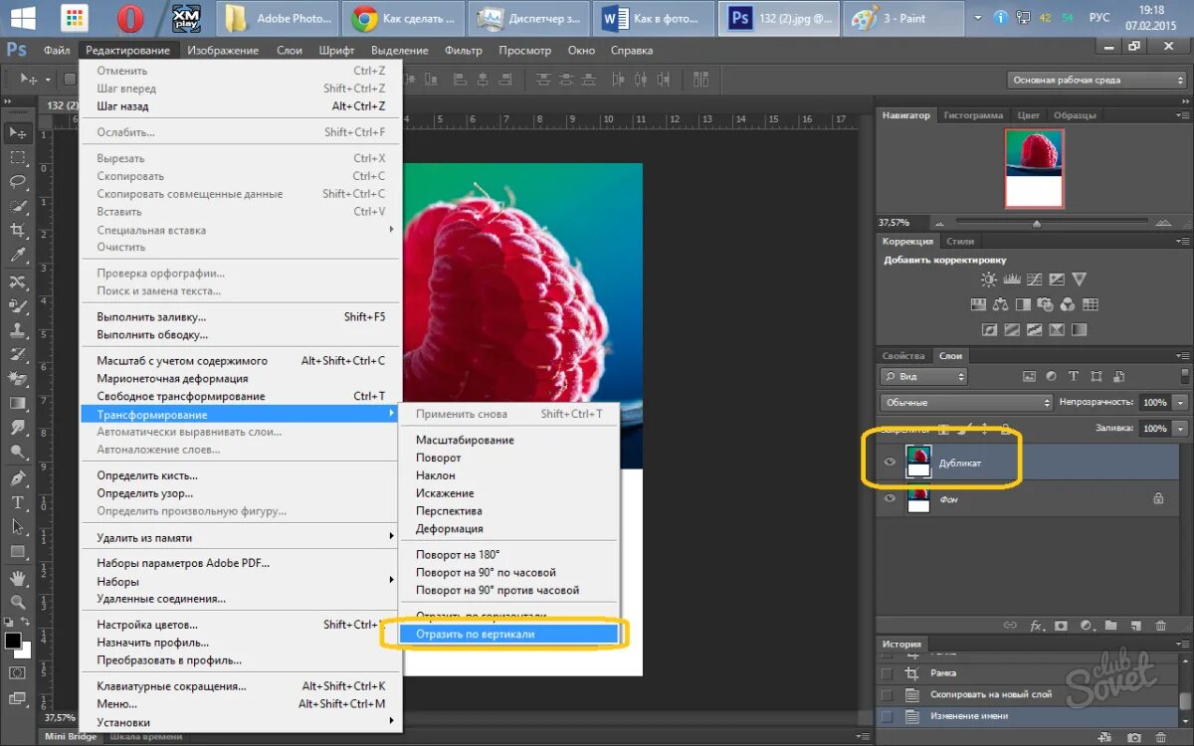This screenshot has width=1194, height=746.
Task: Choose Масштабирование in the transform submenu
Action: coord(508,440)
